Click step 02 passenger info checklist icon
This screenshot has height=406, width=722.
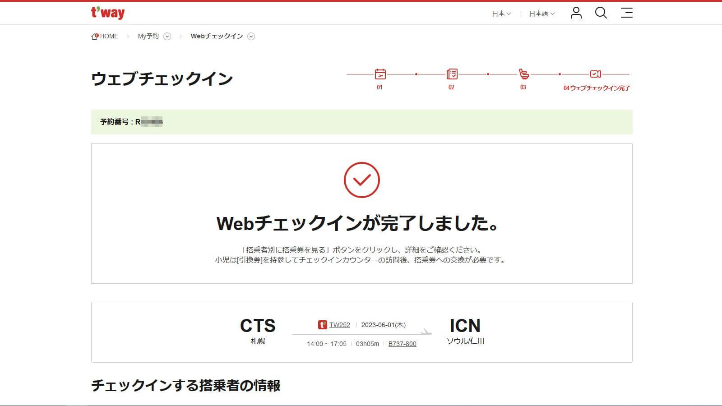[452, 74]
